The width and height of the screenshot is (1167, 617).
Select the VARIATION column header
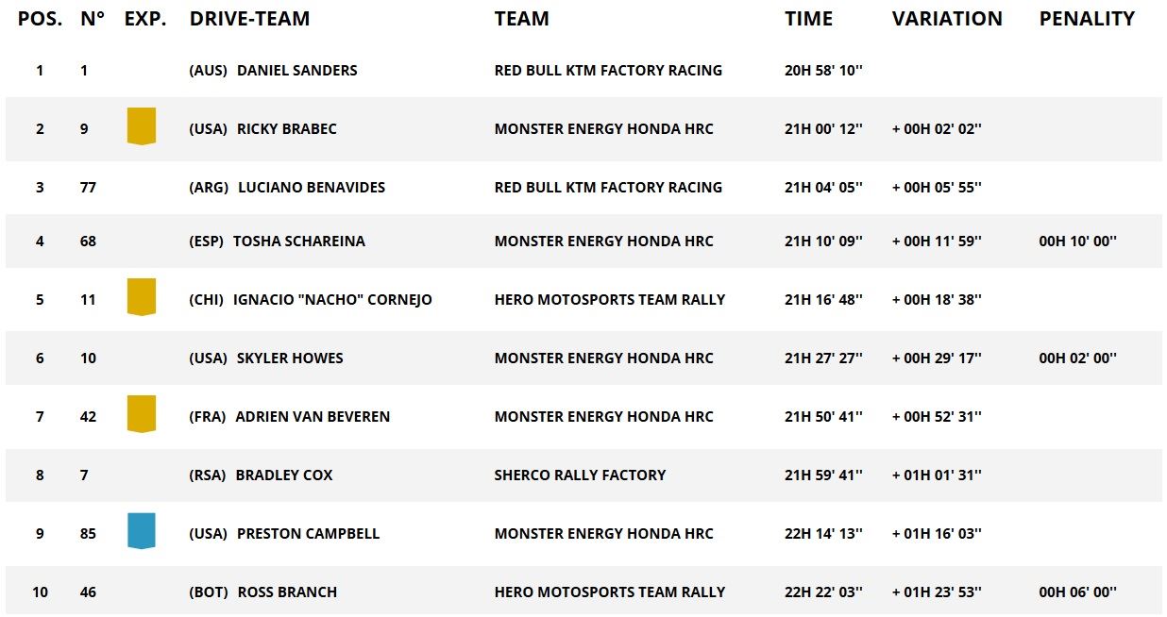point(946,19)
